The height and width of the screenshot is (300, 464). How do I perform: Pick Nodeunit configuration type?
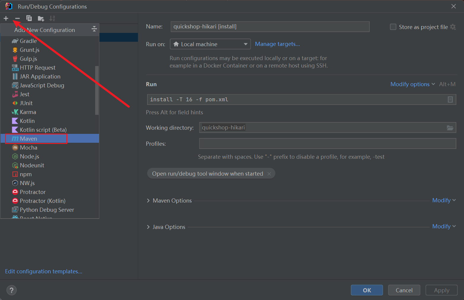(50, 165)
